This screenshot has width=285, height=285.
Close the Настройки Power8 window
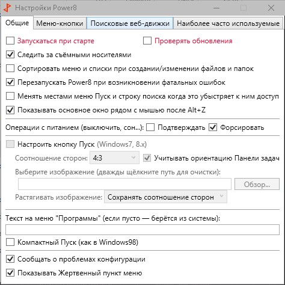coord(271,8)
